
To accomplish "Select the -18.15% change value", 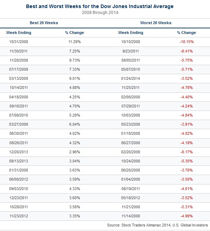I will tap(186, 42).
